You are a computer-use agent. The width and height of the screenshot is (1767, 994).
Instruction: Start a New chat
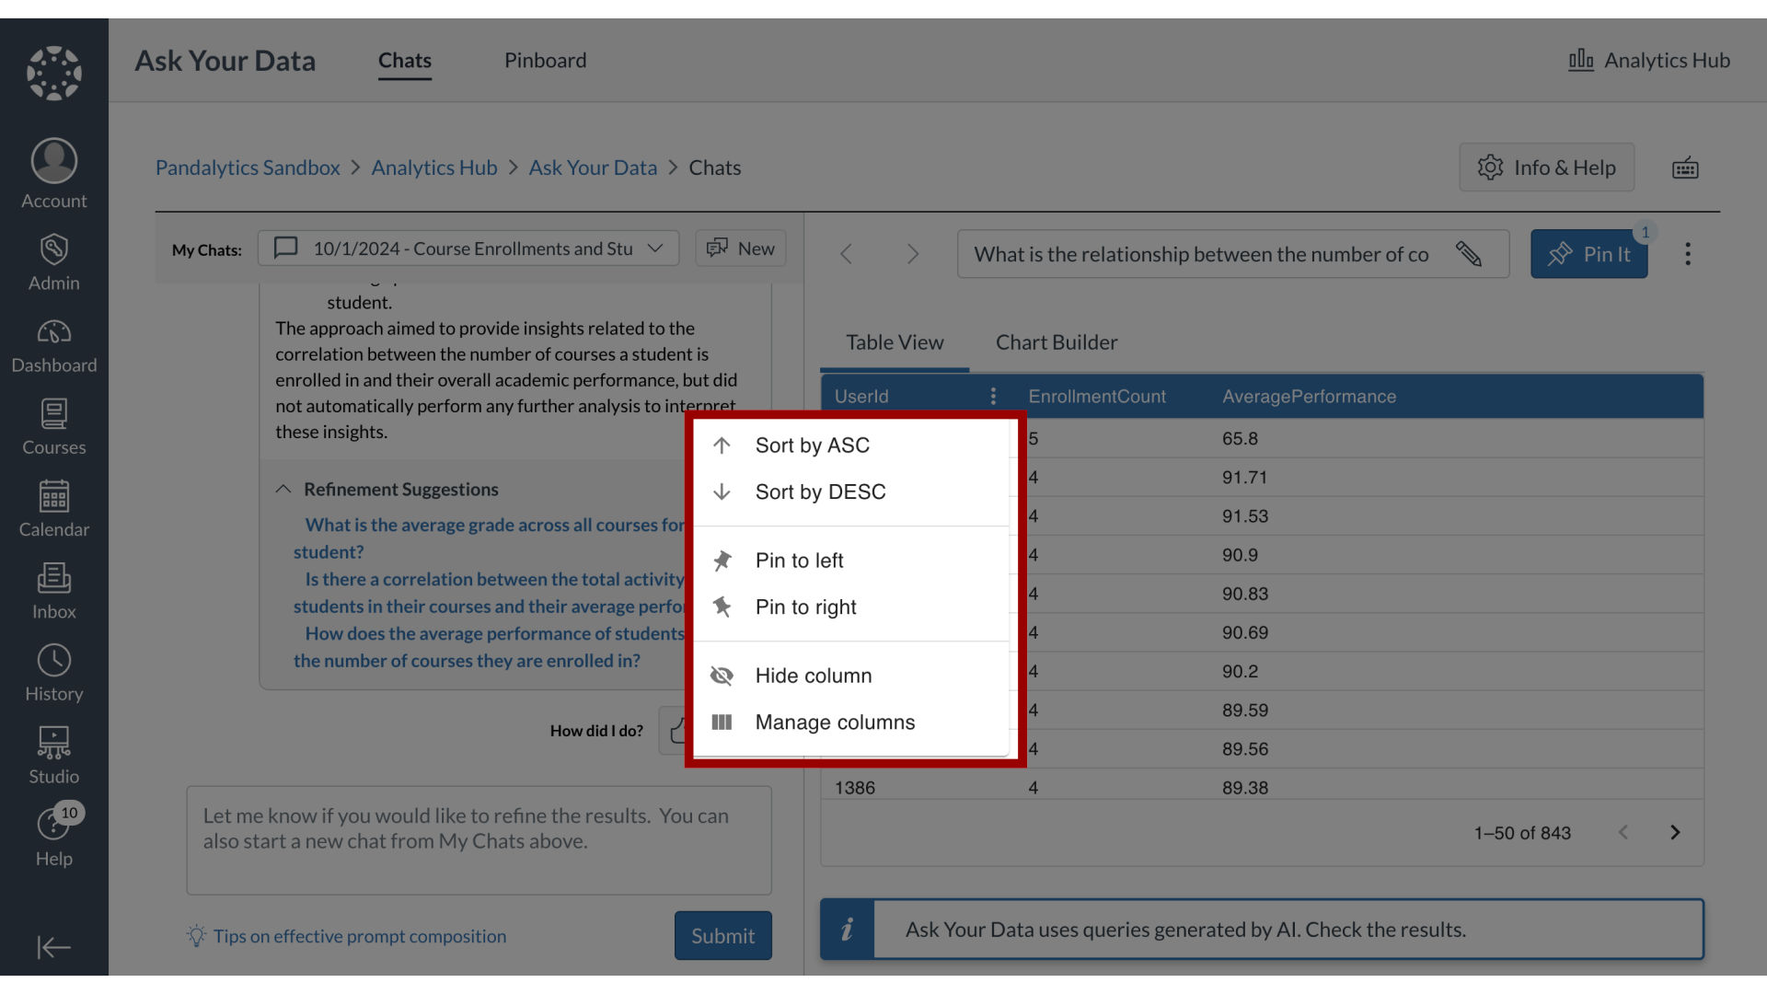[x=741, y=248]
